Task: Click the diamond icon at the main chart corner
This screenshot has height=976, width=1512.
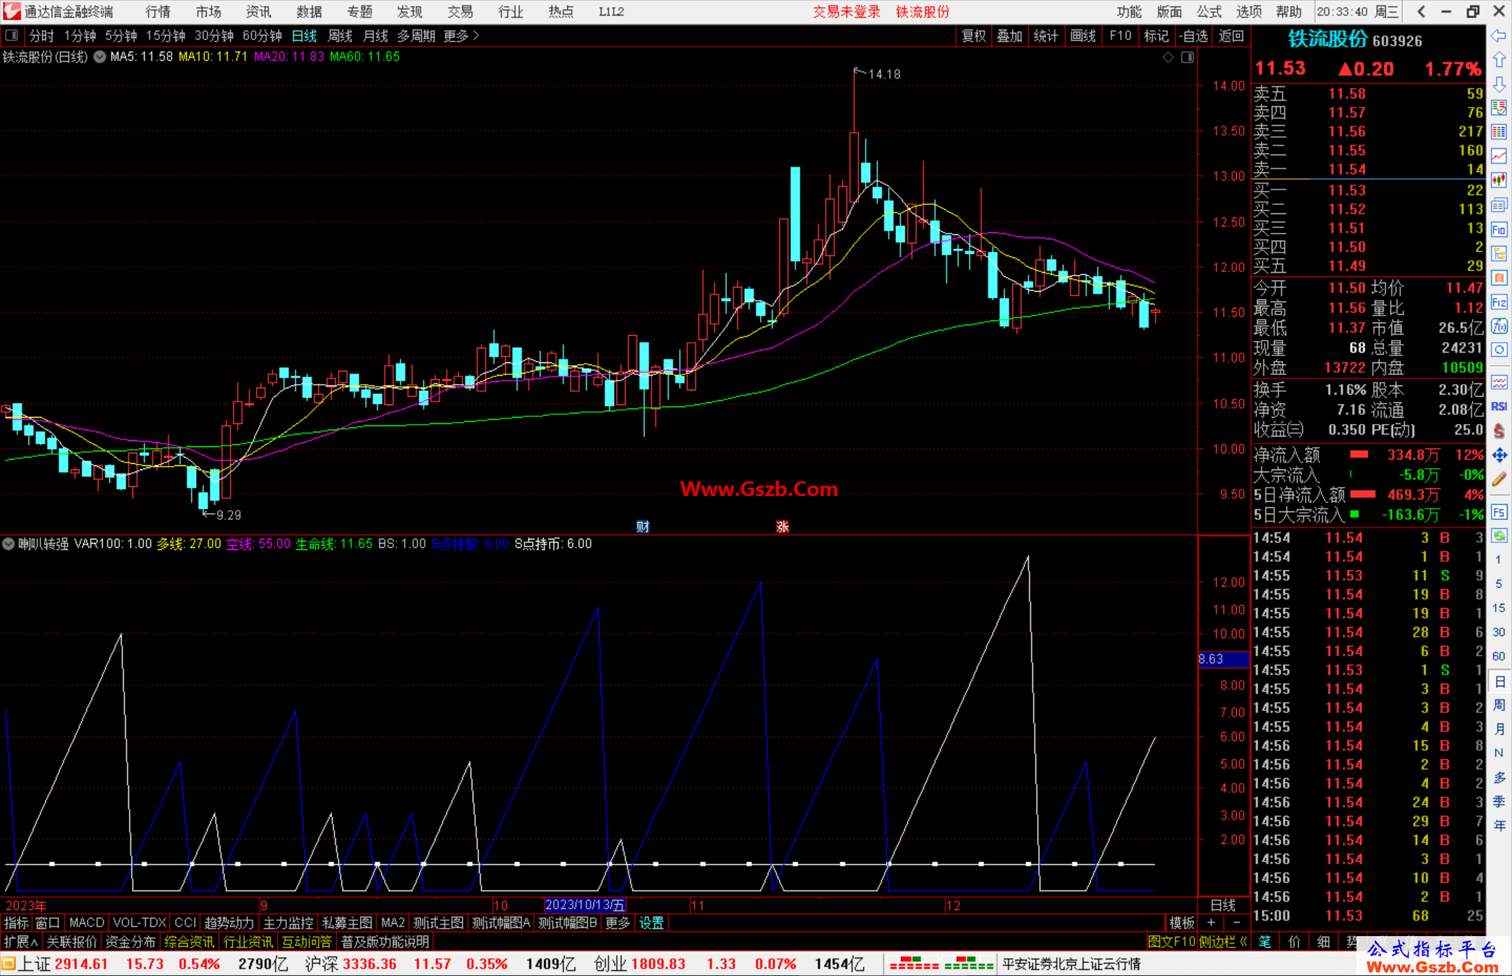Action: [x=1168, y=57]
